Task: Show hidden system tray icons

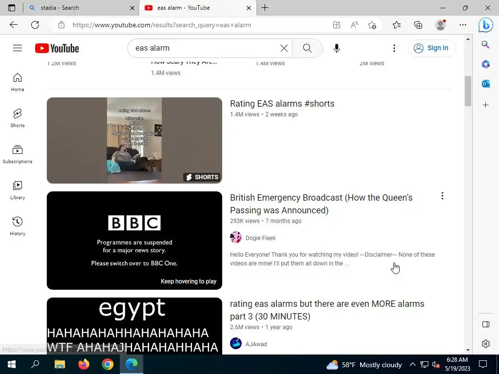Action: pyautogui.click(x=412, y=364)
